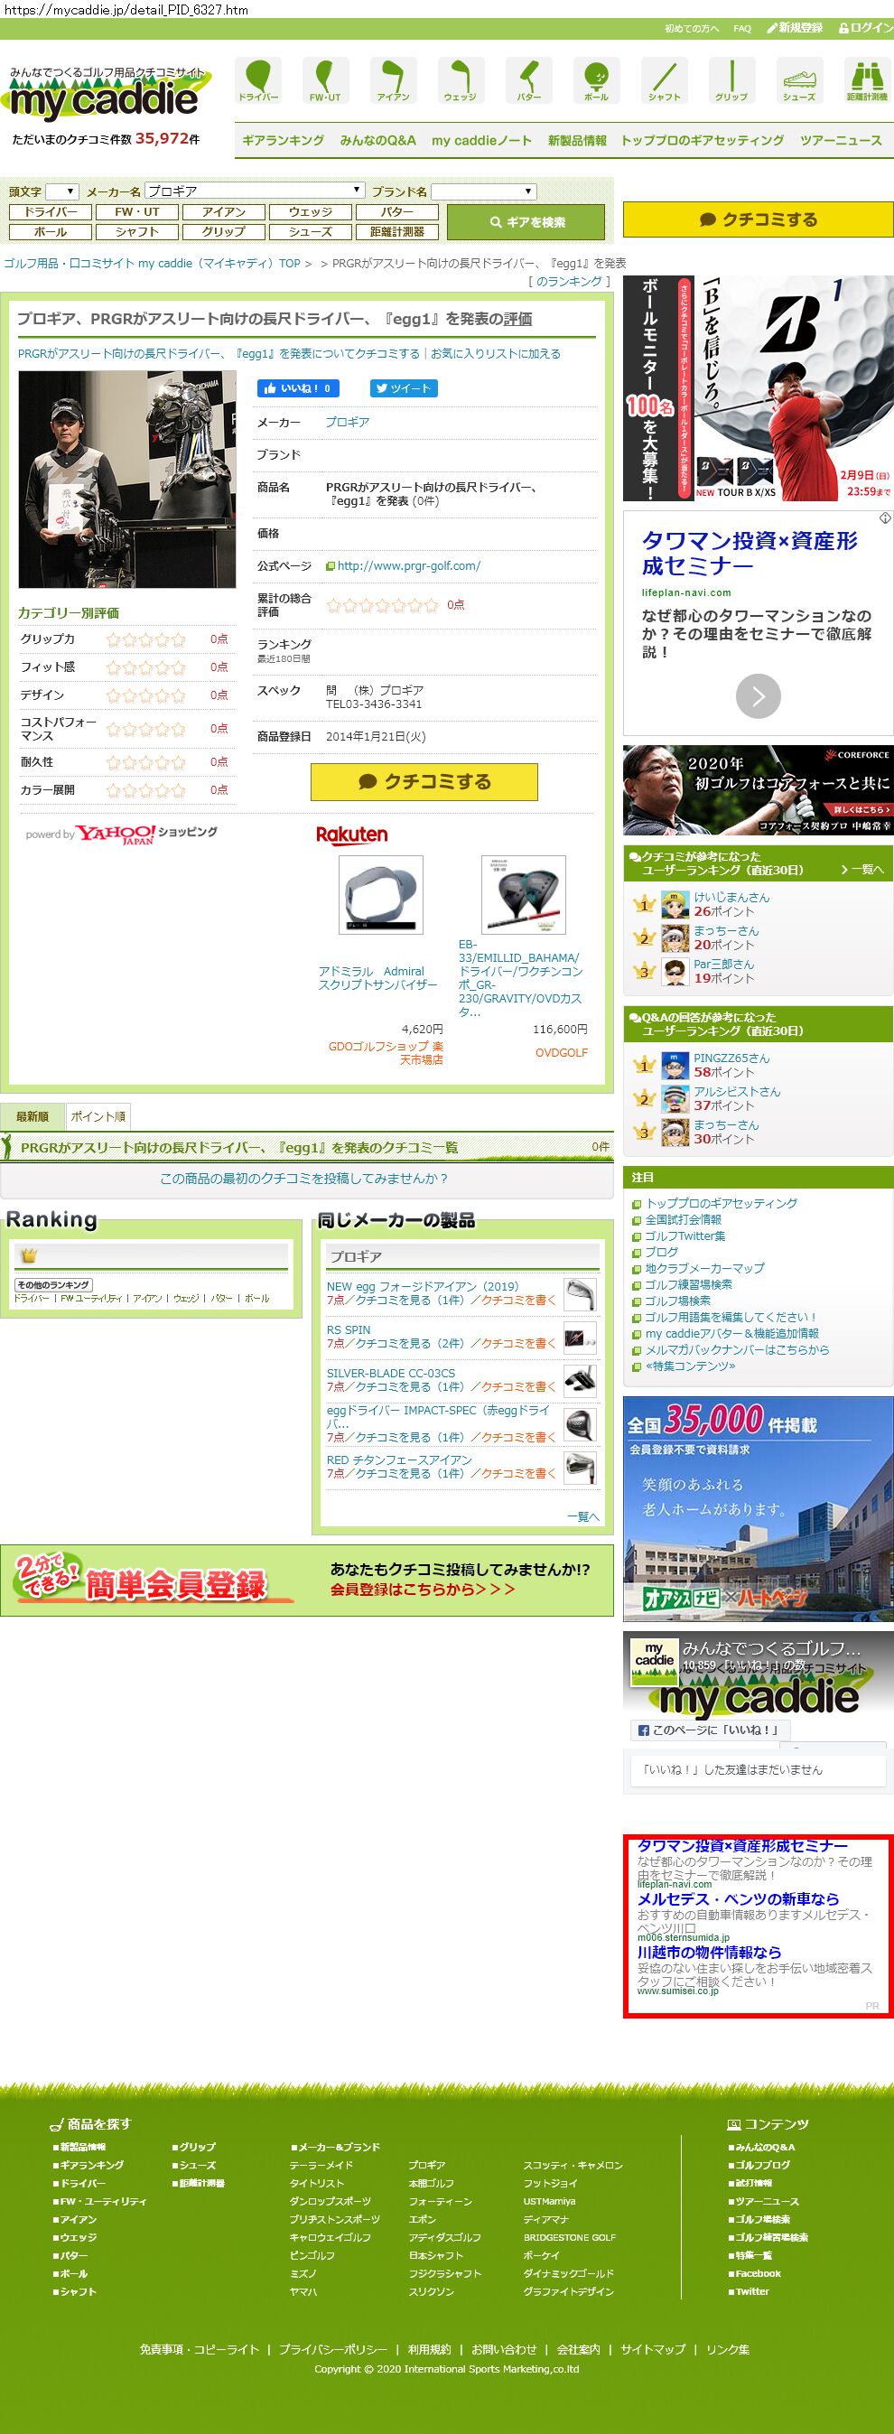894x2434 pixels.
Task: Click the Rakuten logo
Action: click(x=351, y=835)
